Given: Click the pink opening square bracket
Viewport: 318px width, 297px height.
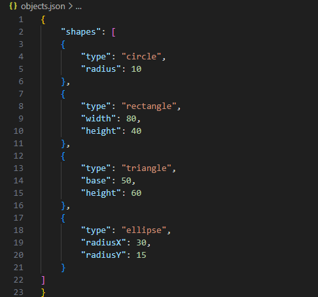Looking at the screenshot, I should click(114, 33).
